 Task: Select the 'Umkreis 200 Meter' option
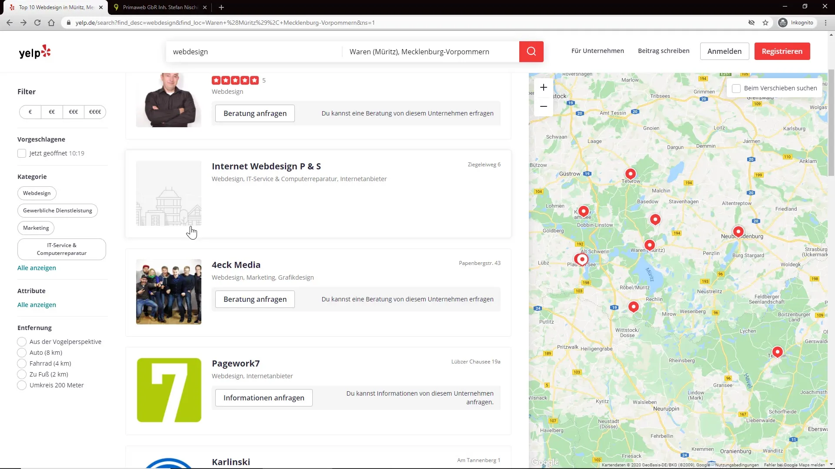pyautogui.click(x=22, y=385)
